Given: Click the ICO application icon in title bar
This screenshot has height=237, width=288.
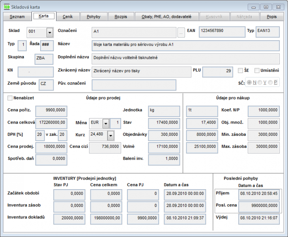Looking at the screenshot, I should pyautogui.click(x=6, y=7).
